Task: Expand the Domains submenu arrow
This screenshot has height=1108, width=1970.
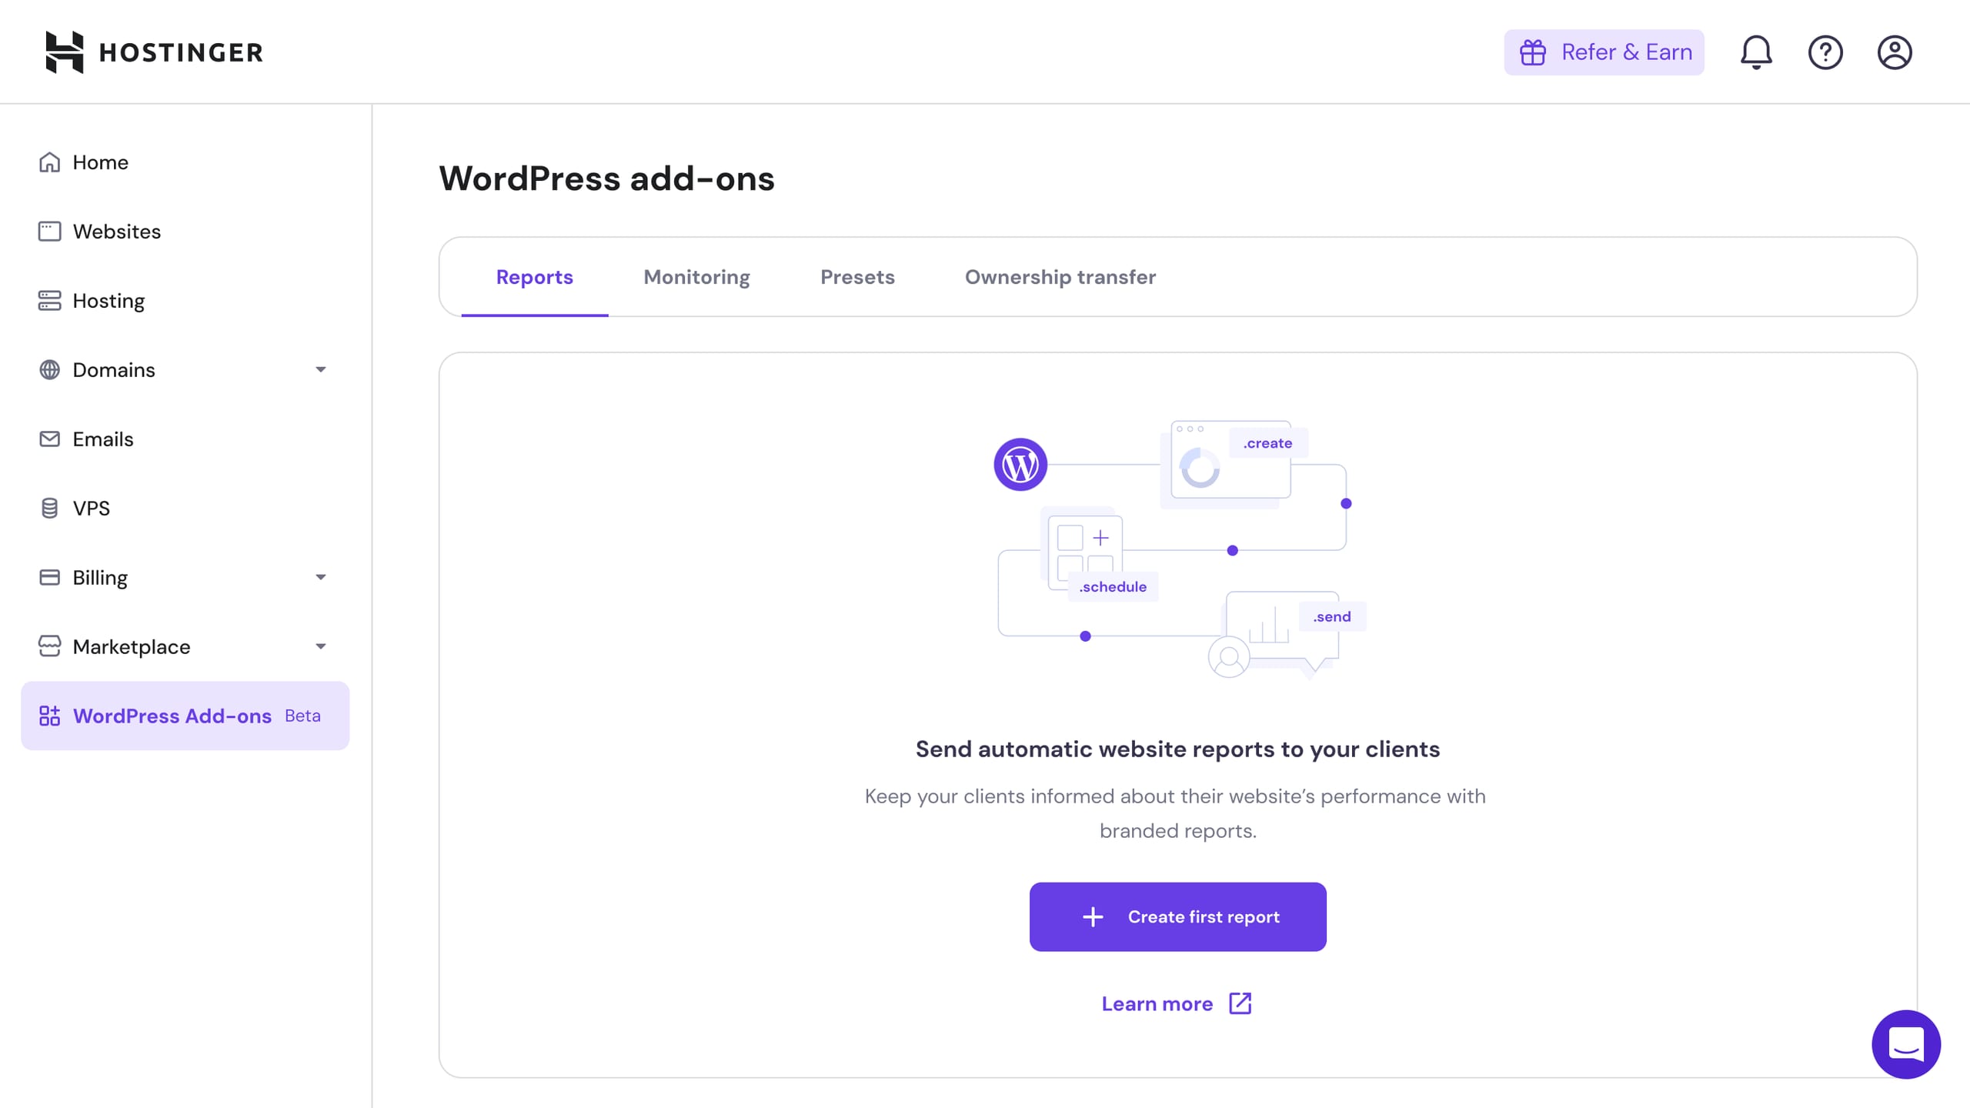Action: (x=321, y=370)
